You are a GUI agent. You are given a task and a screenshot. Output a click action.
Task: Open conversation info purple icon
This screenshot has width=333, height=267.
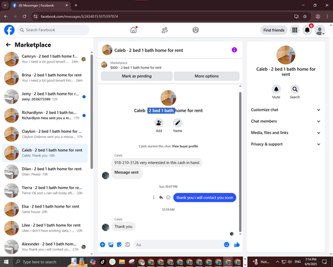coord(234,50)
